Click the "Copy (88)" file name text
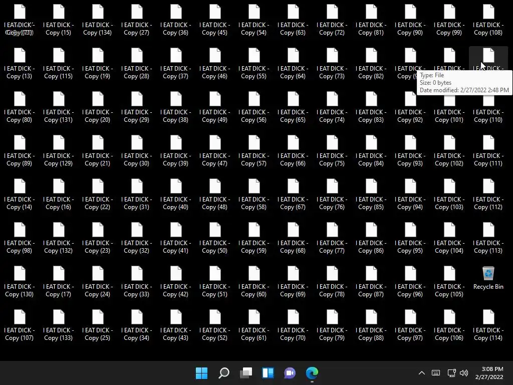This screenshot has height=385, width=513. (371, 338)
